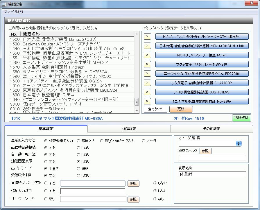Select row 1520 日本光電 骨量測定装置

(72, 39)
